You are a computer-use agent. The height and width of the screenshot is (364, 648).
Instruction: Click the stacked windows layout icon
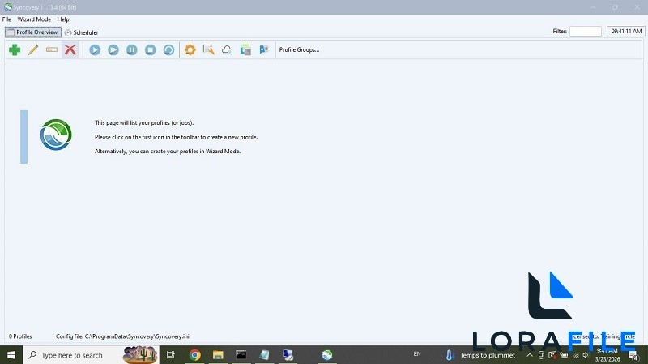click(246, 49)
